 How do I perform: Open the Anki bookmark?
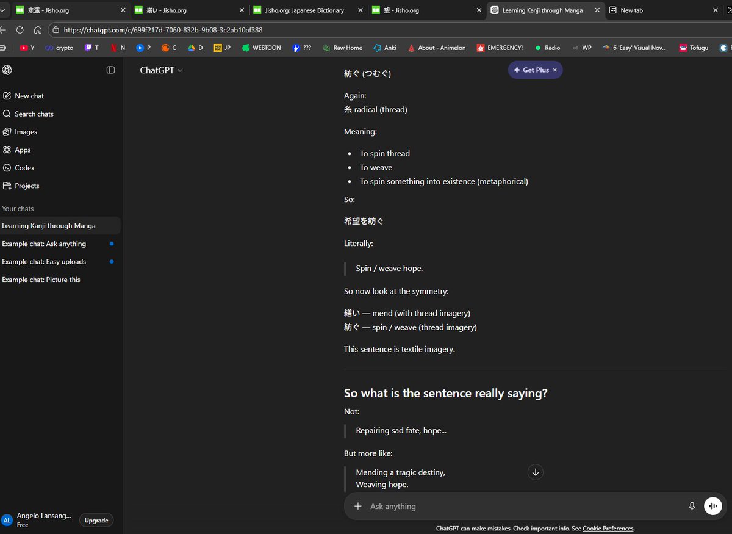(385, 48)
